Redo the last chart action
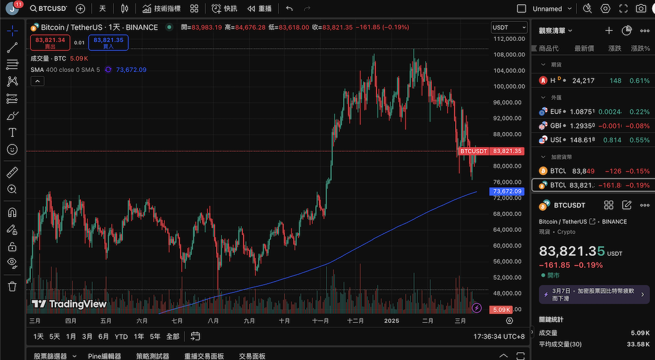Screen dimensions: 655x360 pos(307,9)
